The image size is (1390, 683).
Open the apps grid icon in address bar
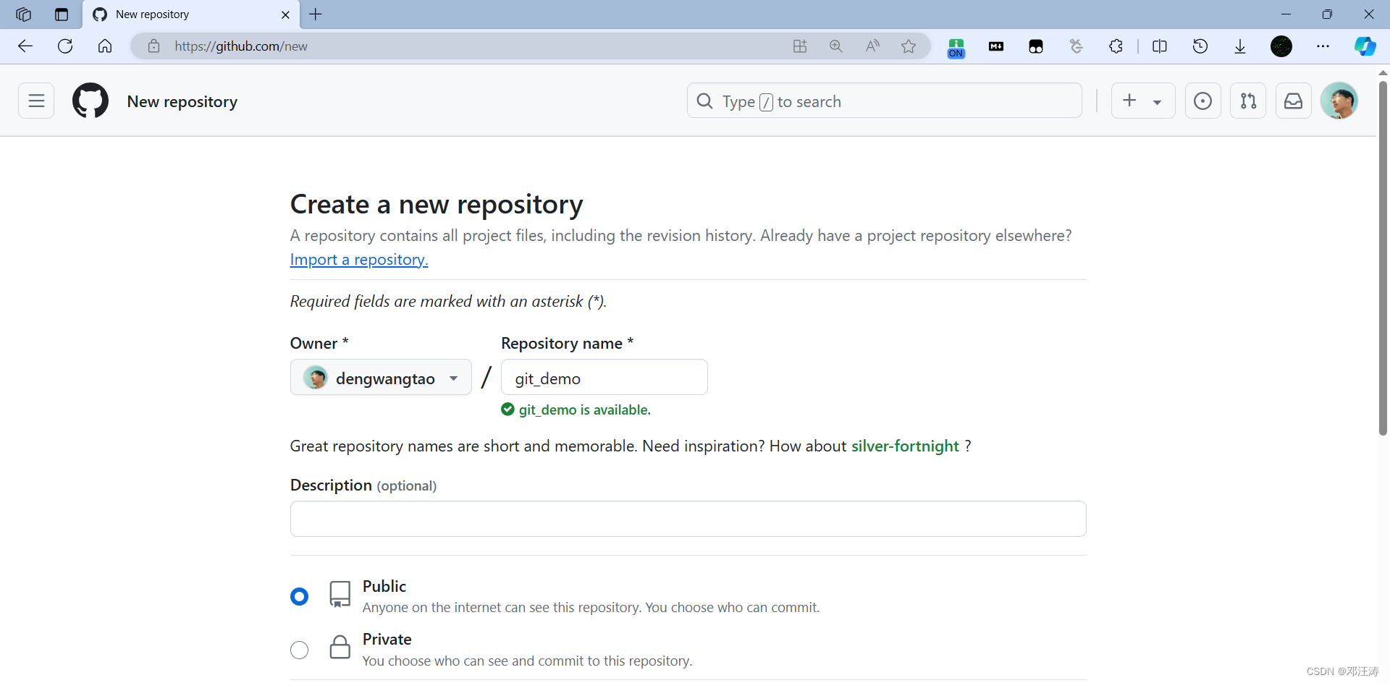tap(800, 46)
